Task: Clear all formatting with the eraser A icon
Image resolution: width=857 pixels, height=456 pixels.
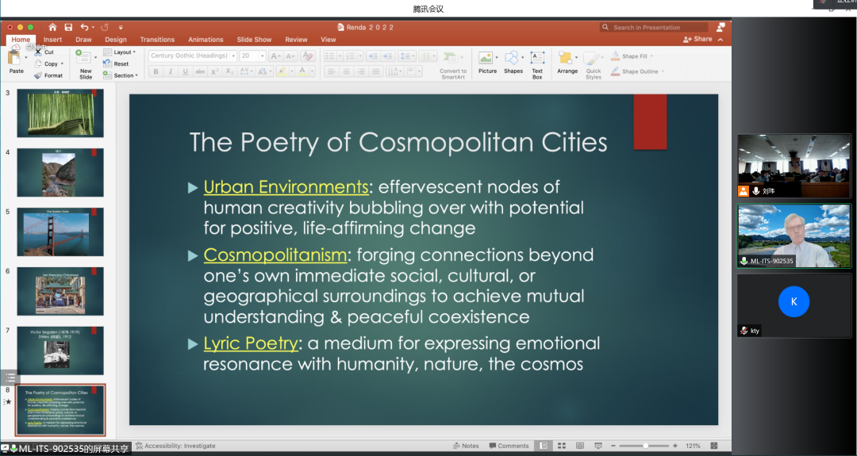Action: [308, 56]
